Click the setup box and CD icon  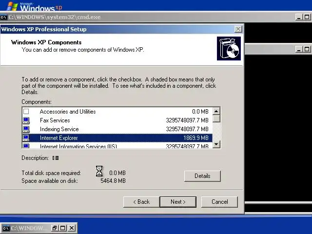[x=229, y=49]
